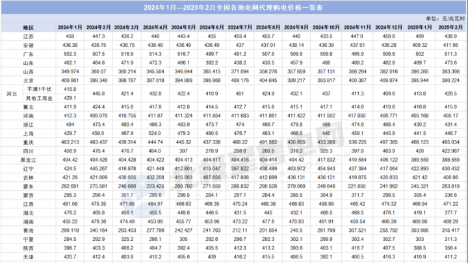
Task: Click the 江苏 row label
Action: click(27, 37)
